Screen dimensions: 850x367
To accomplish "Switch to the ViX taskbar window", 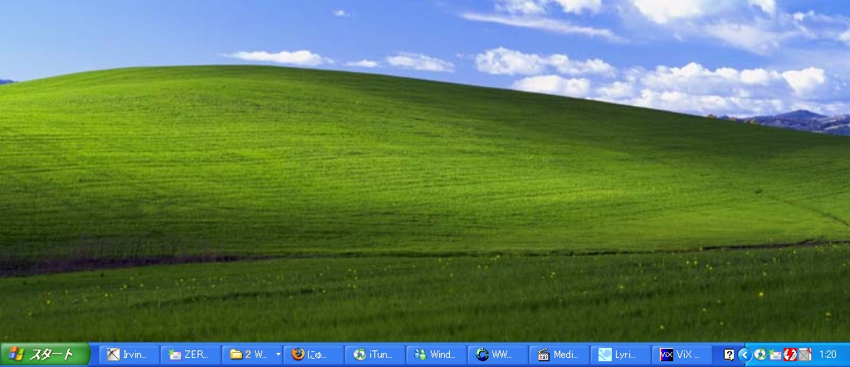I will click(682, 355).
